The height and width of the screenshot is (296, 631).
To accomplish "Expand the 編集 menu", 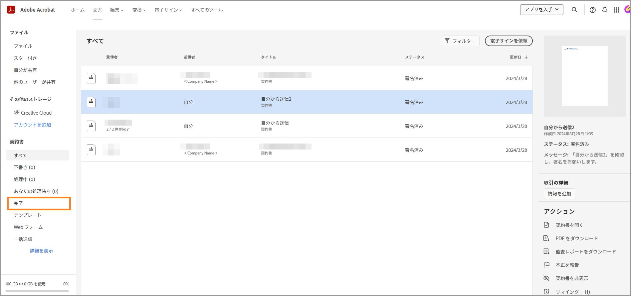I will (x=117, y=10).
